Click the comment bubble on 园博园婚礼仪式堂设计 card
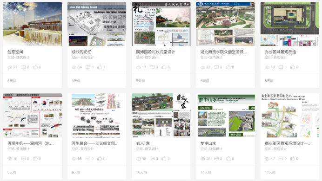322x181 pixels. 152,67
